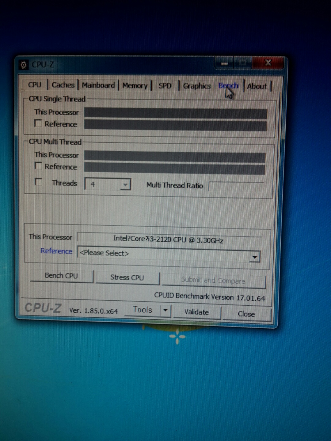Start the Stress CPU test
The width and height of the screenshot is (331, 441).
pos(127,277)
